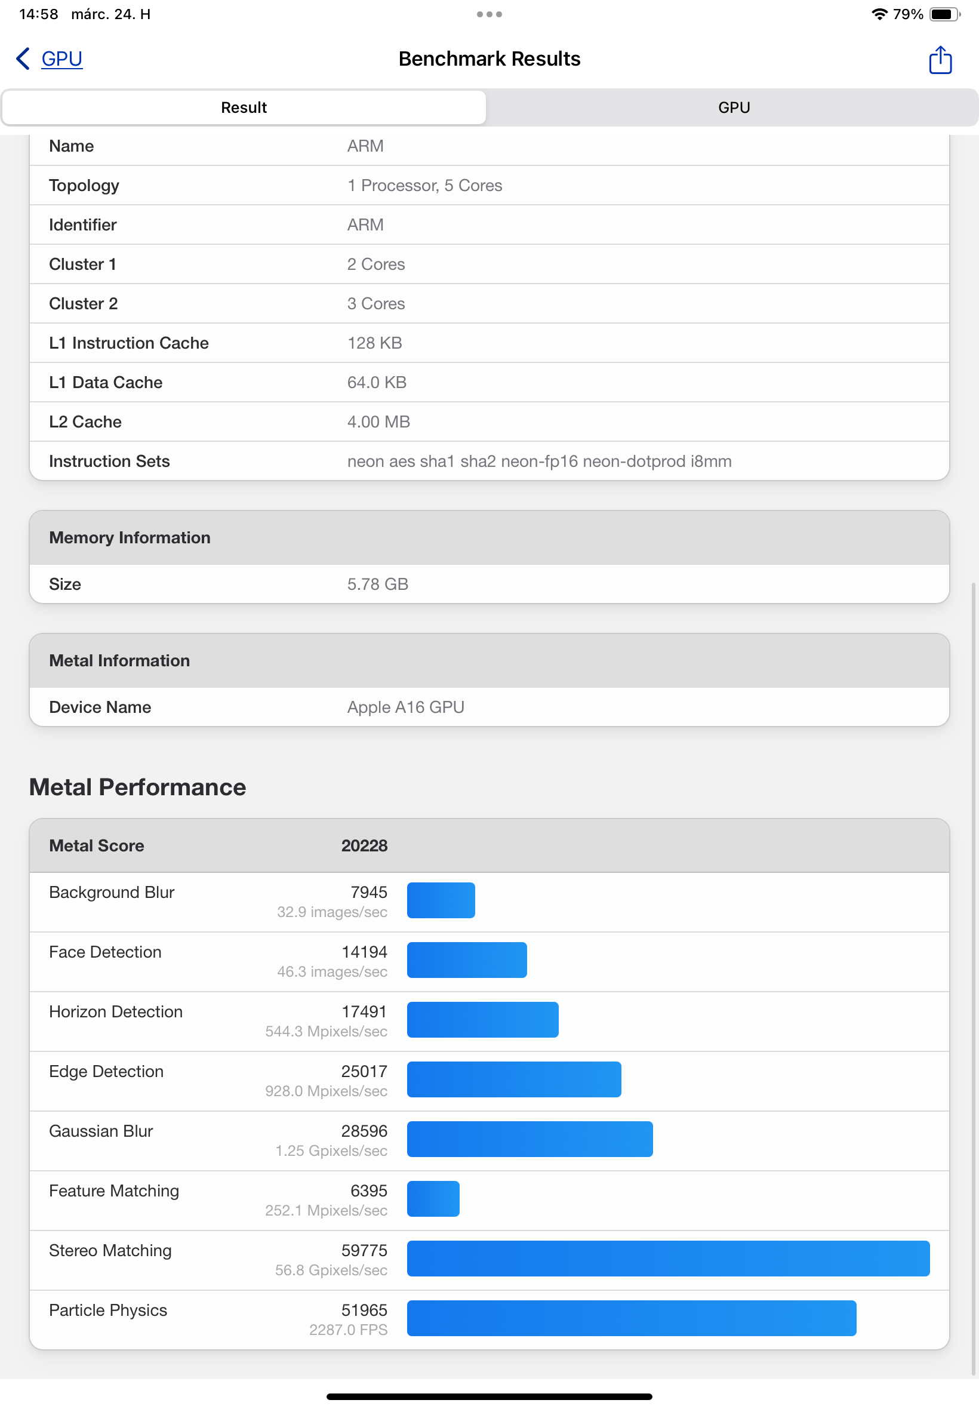
Task: Click the Gaussian Blur score bar
Action: tap(530, 1139)
